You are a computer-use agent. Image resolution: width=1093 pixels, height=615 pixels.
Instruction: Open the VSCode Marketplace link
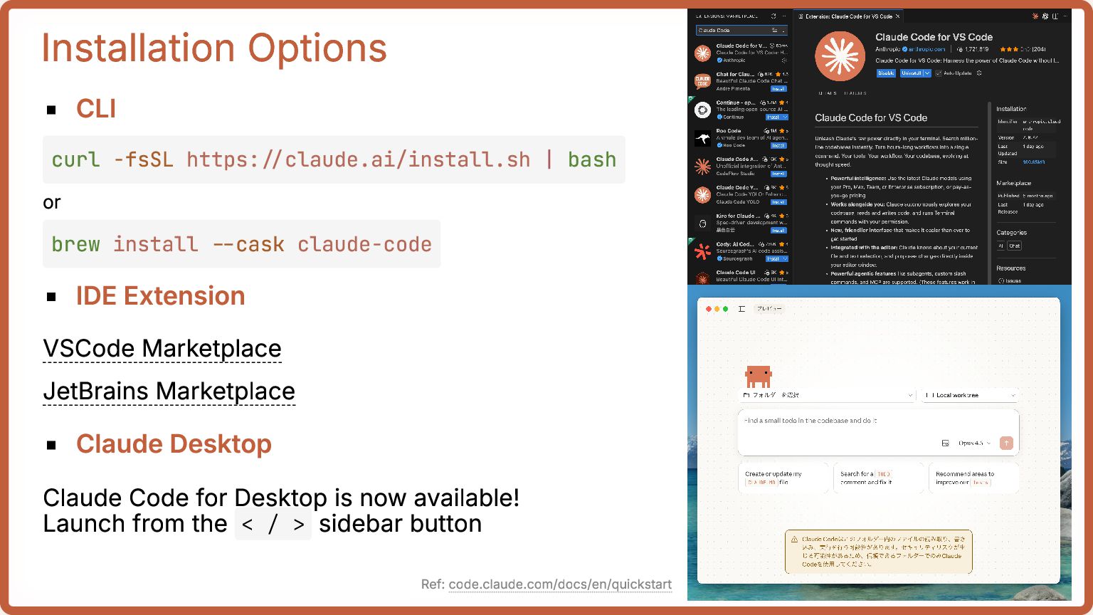coord(162,349)
